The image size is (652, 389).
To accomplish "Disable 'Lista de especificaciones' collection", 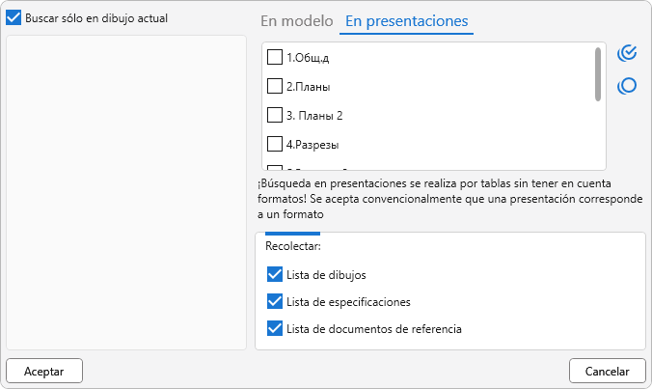I will point(275,301).
